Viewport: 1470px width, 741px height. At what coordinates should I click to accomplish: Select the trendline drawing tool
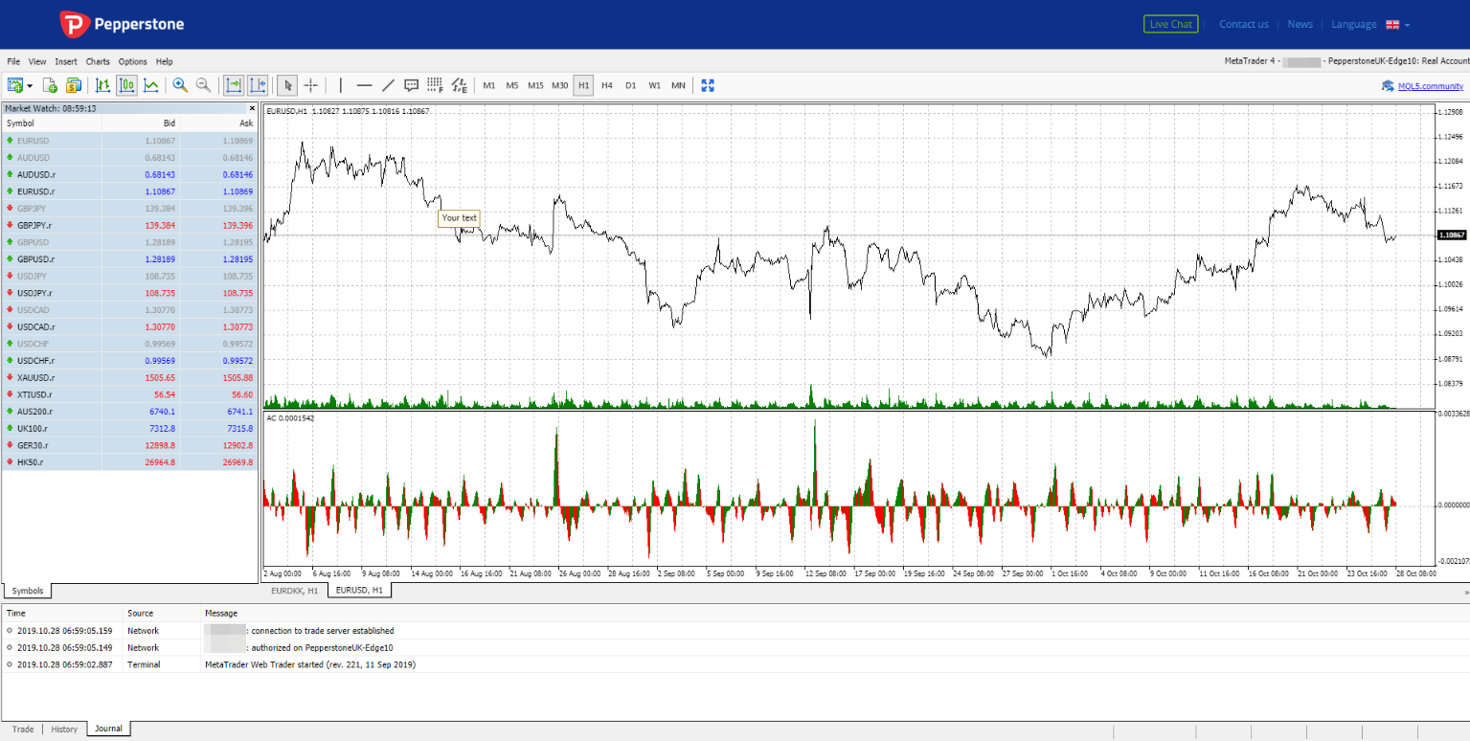click(388, 85)
